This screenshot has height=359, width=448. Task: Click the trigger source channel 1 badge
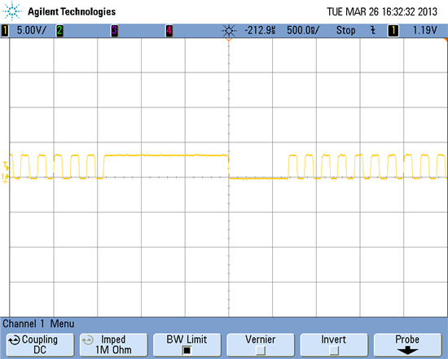point(393,31)
